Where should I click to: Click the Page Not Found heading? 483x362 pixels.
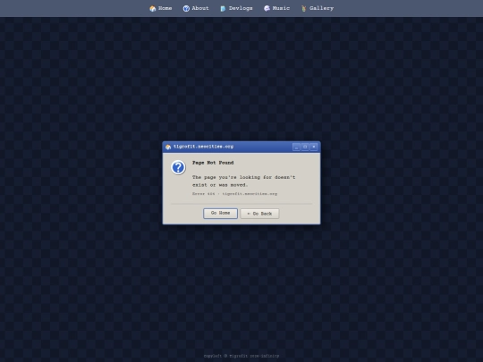[x=213, y=163]
